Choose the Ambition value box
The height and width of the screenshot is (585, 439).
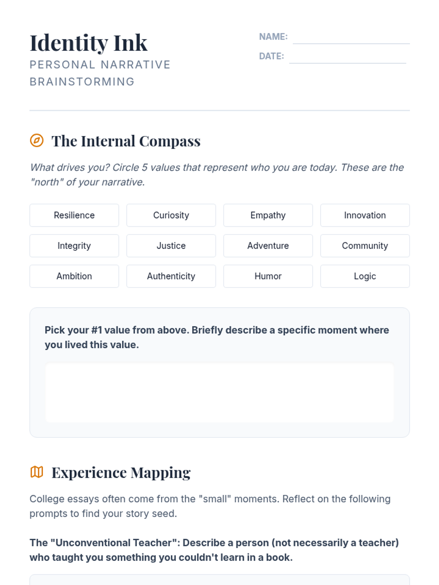(x=74, y=276)
